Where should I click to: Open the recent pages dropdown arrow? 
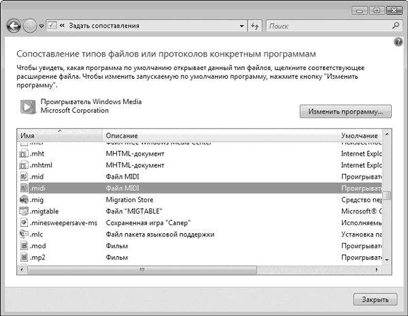click(41, 26)
